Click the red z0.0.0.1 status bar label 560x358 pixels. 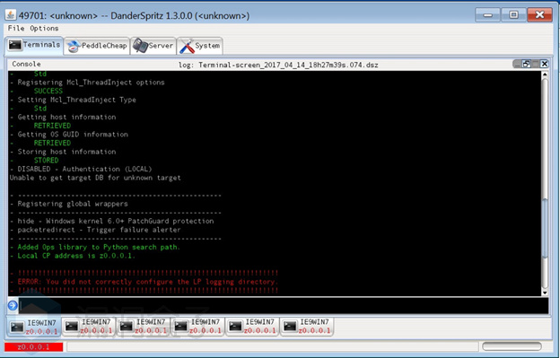coord(33,347)
